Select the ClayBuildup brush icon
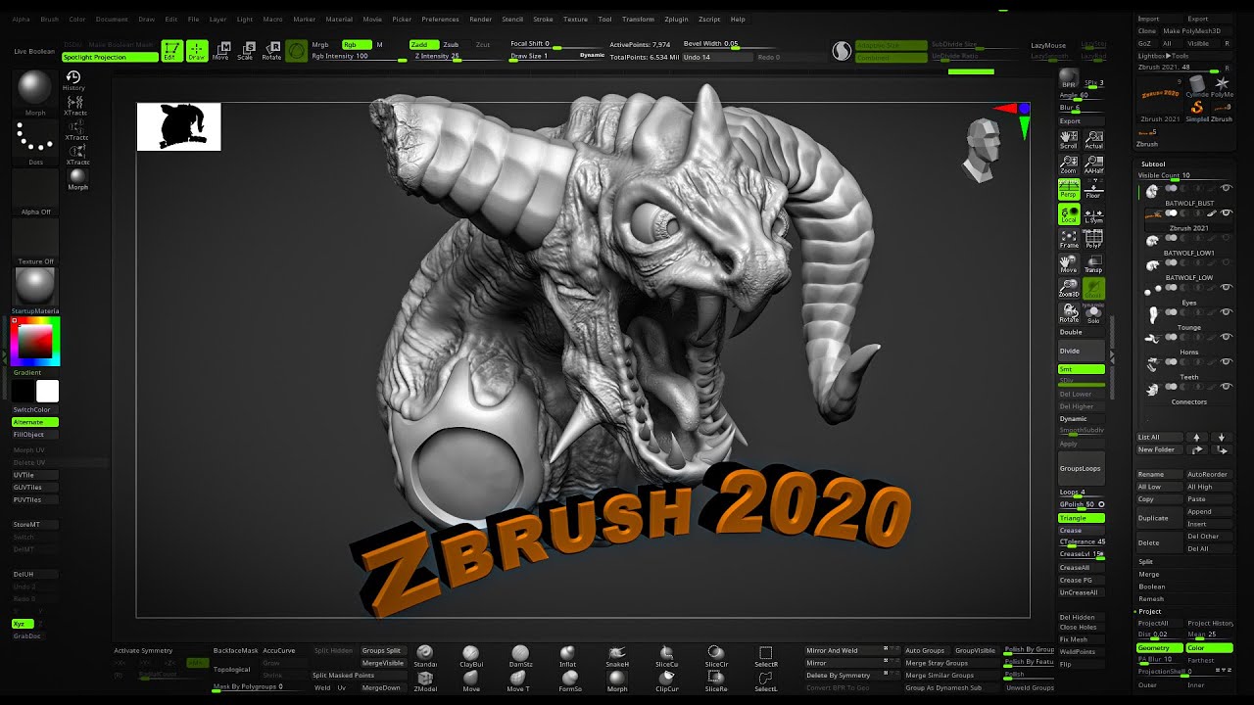Screen dimensions: 1254x705 click(x=471, y=656)
